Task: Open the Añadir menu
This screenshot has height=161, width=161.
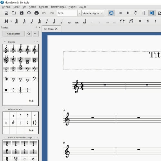Action: pos(32,7)
